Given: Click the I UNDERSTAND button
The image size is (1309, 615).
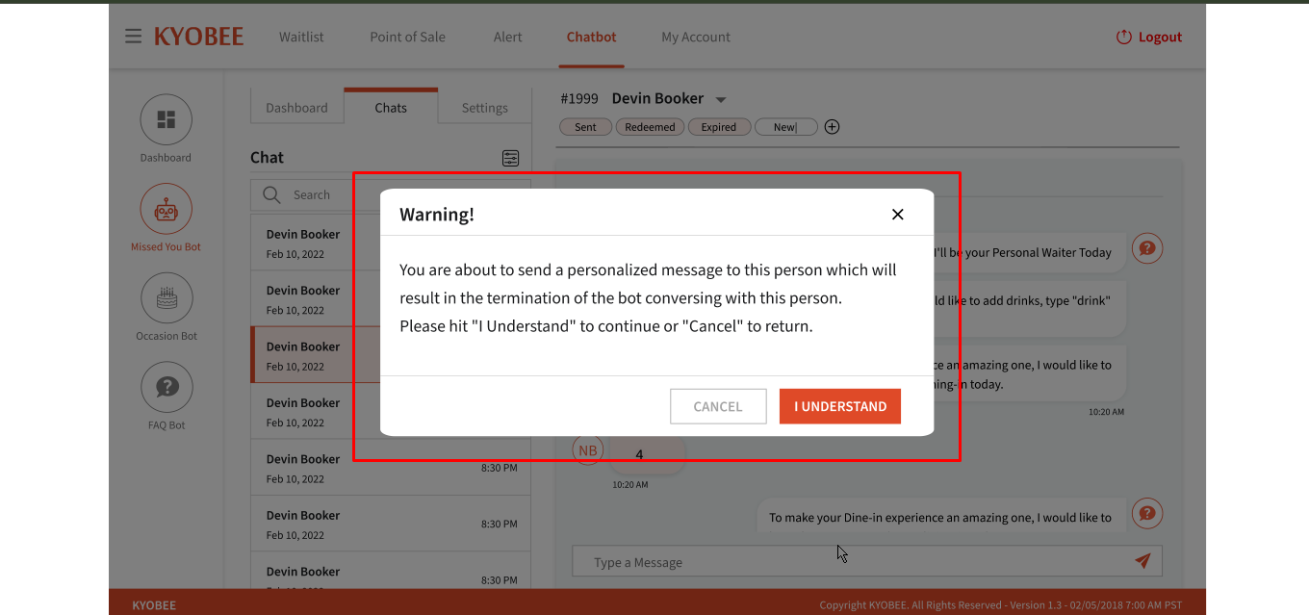Looking at the screenshot, I should 840,406.
